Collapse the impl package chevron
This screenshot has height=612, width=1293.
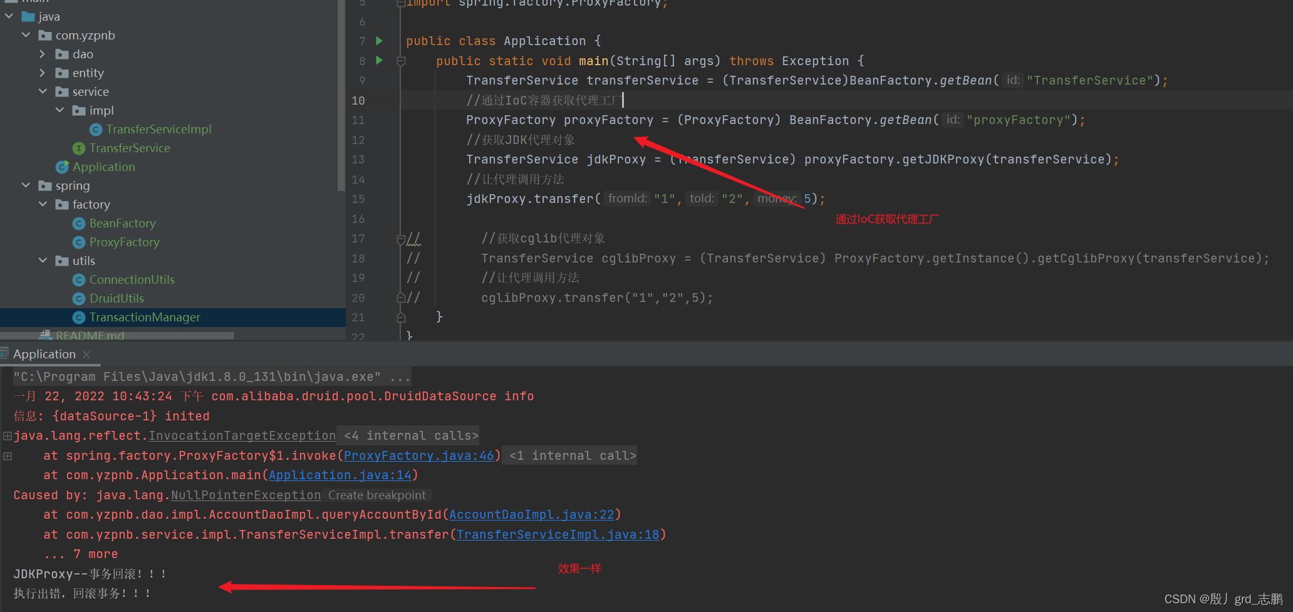[60, 110]
